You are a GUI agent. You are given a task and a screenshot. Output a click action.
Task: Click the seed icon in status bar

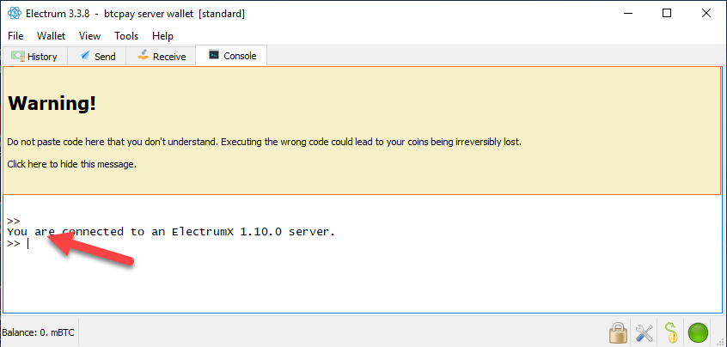[671, 332]
